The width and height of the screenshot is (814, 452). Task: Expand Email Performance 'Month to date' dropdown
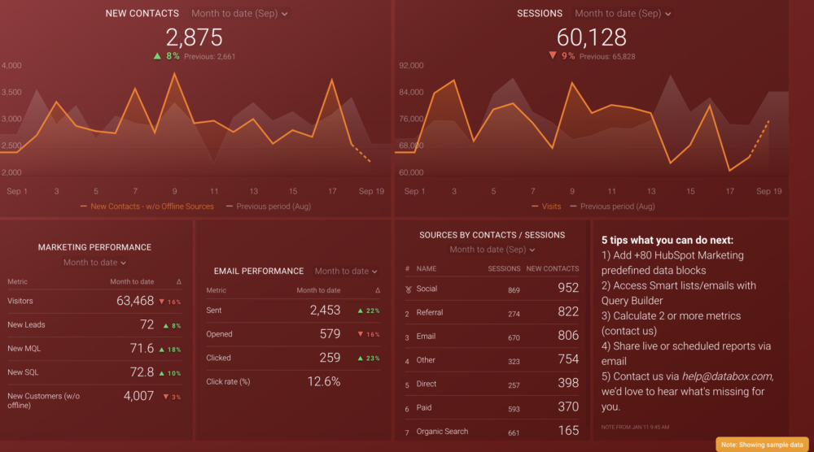click(346, 272)
